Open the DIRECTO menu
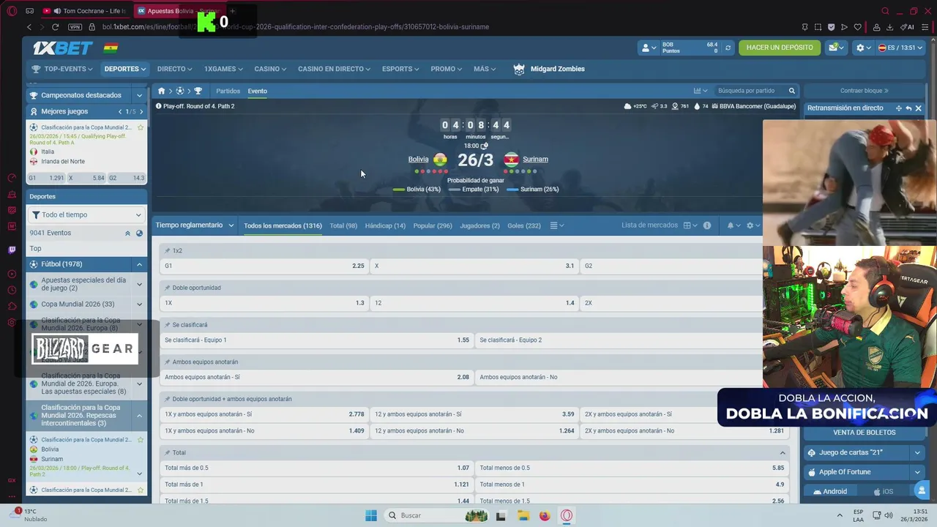Image resolution: width=937 pixels, height=527 pixels. tap(174, 69)
